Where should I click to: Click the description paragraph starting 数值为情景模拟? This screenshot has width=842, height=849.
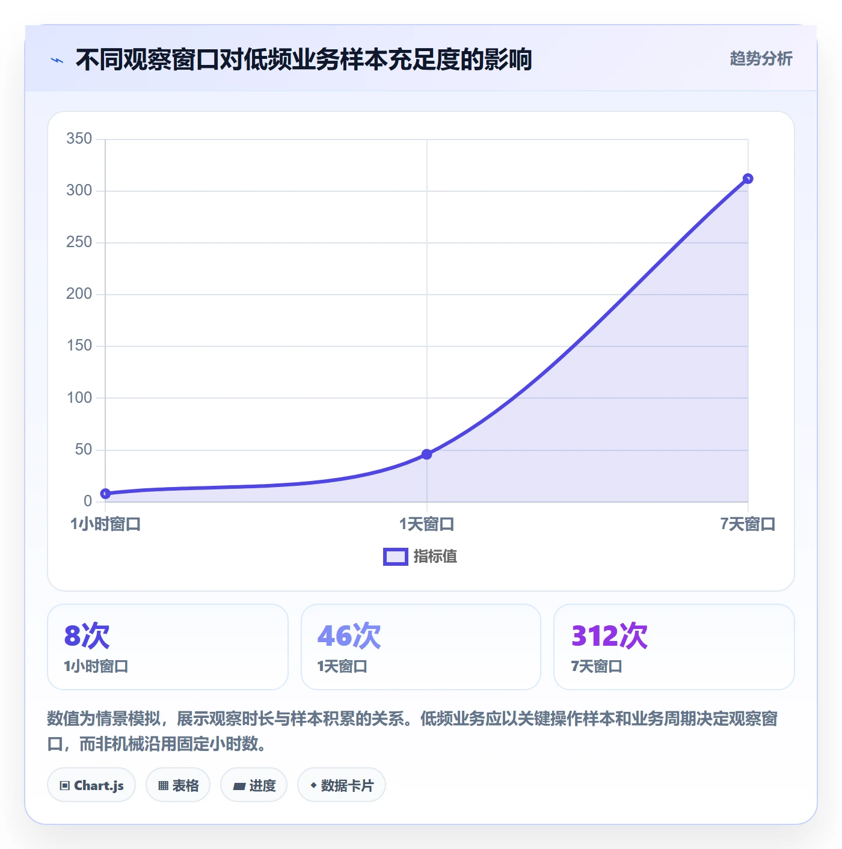click(413, 731)
